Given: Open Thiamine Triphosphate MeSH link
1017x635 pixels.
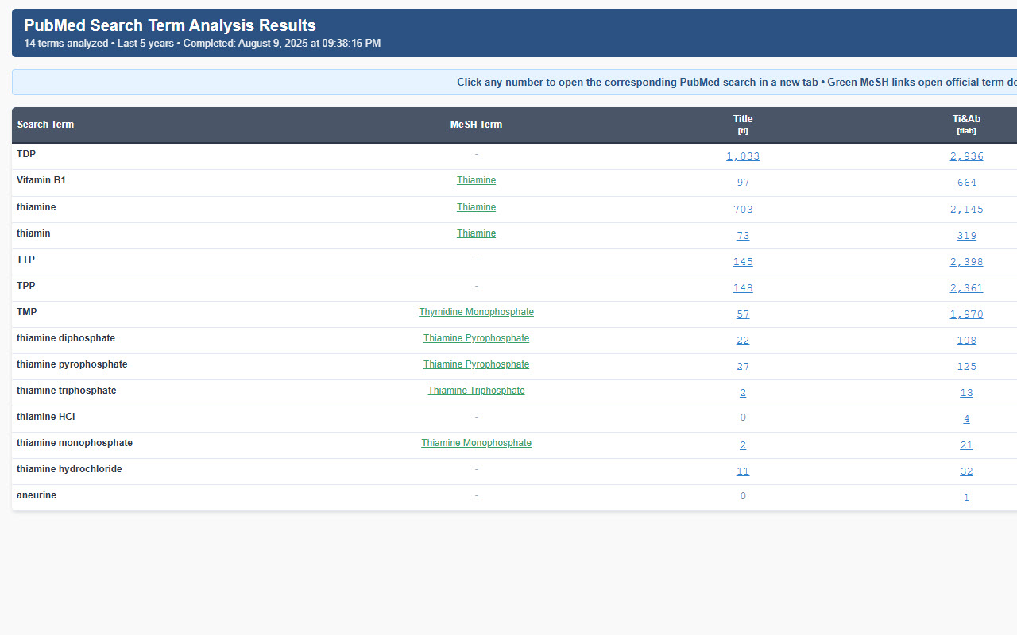Looking at the screenshot, I should [x=476, y=391].
